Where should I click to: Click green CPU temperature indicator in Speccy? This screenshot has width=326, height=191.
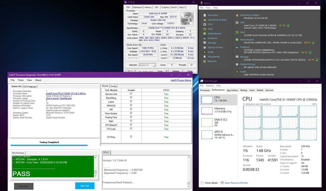(x=288, y=25)
